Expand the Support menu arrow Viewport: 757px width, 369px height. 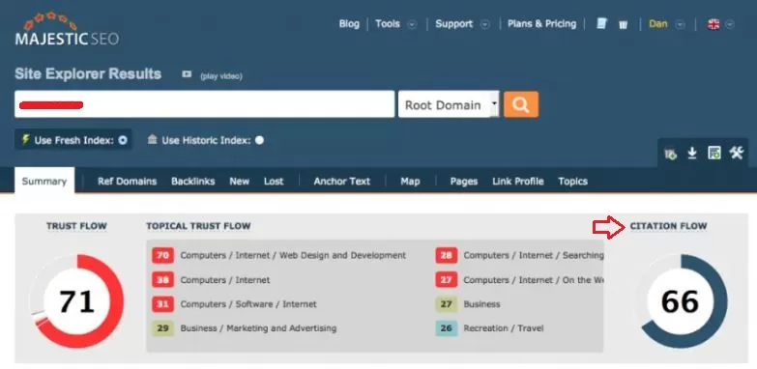coord(485,24)
